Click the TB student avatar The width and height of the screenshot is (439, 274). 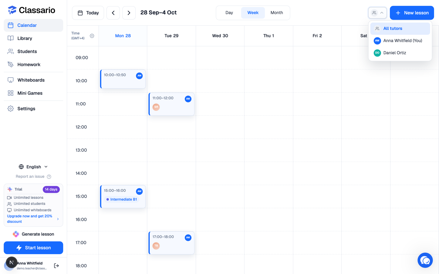click(x=156, y=246)
